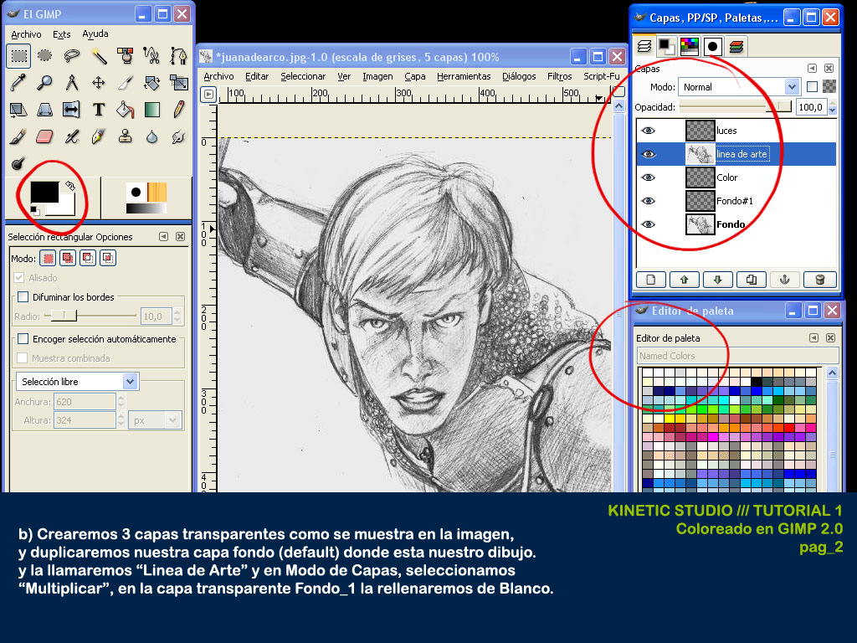Select the Blend gradient tool

point(151,110)
